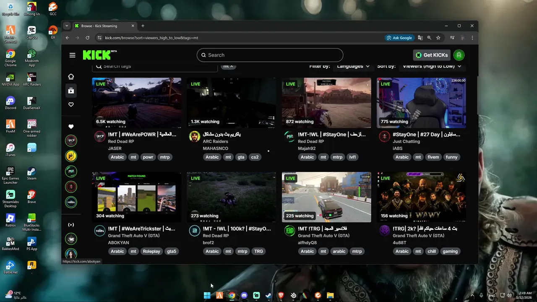Screen dimensions: 537x302
Task: Open the Modrinth App desktop icon
Action: [31, 58]
